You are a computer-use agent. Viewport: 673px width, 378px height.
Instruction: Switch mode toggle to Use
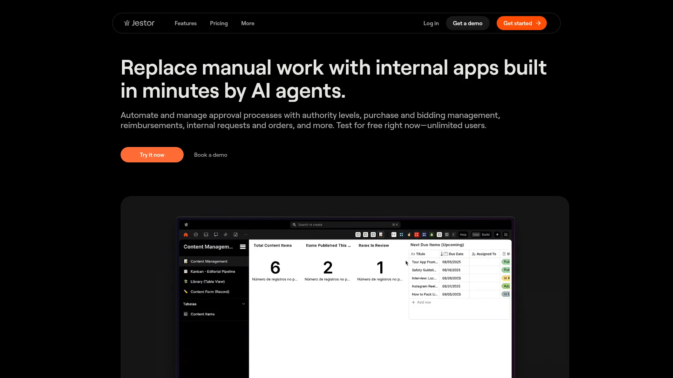(x=476, y=234)
